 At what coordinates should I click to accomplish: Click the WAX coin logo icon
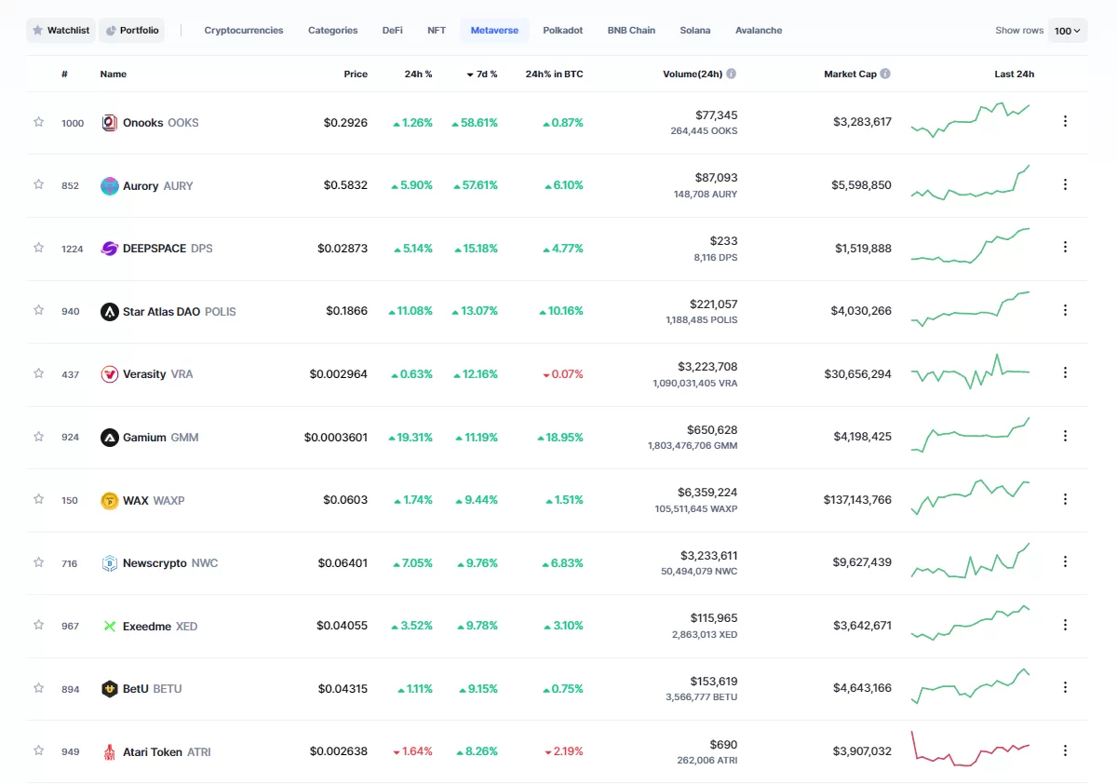(x=109, y=501)
